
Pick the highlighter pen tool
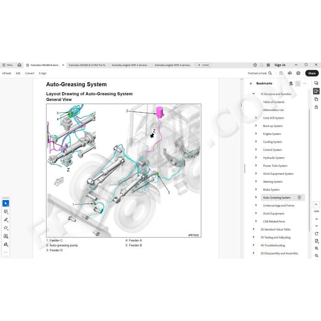6,220
